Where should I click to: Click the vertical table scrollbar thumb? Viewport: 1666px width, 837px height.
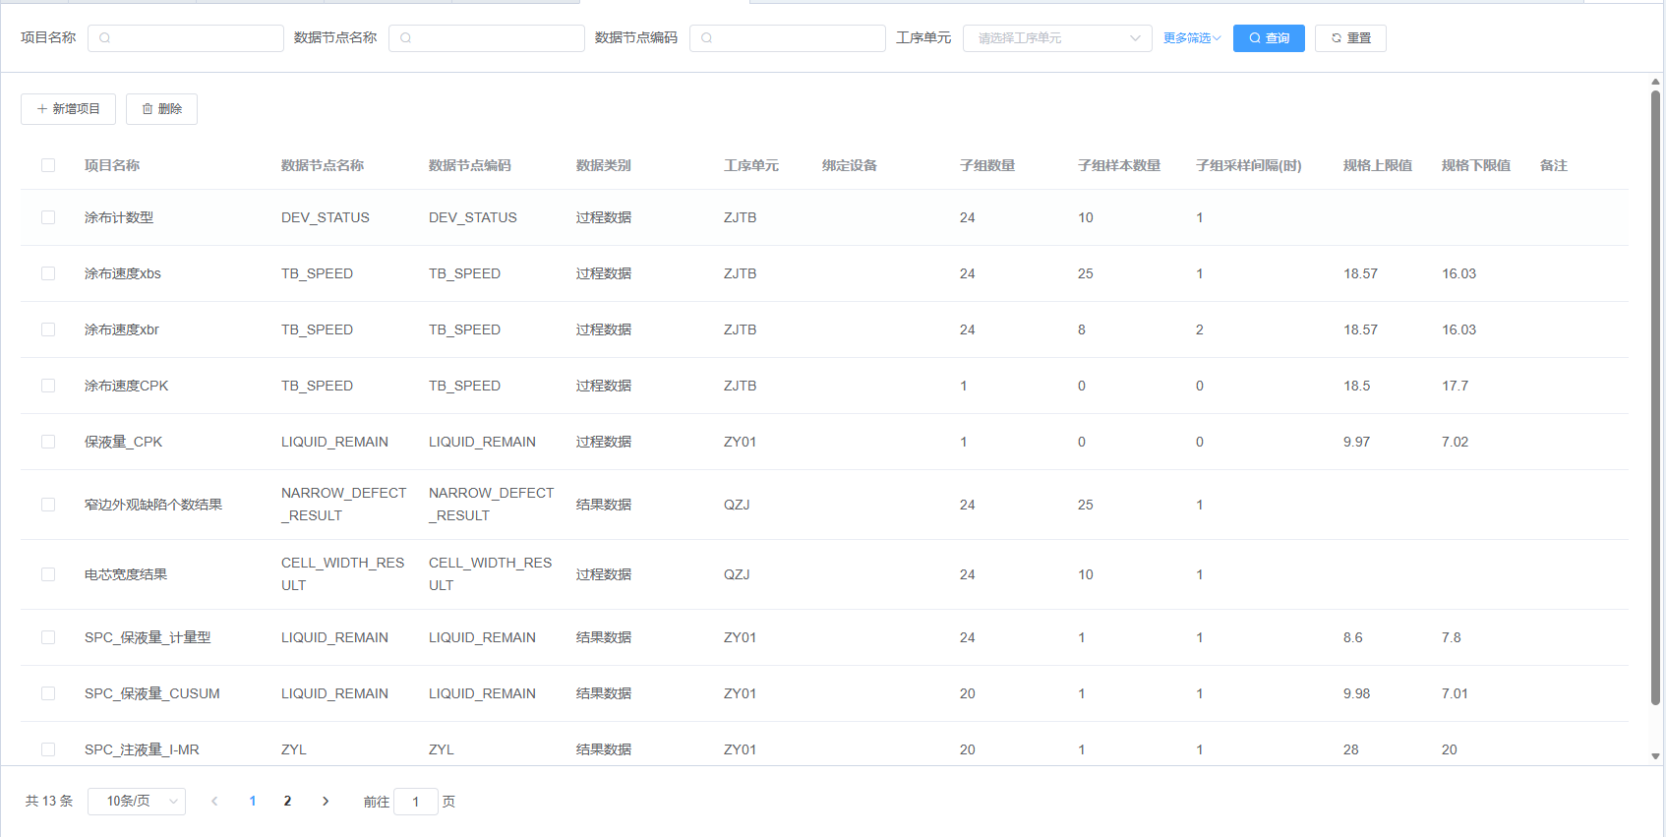(x=1655, y=397)
